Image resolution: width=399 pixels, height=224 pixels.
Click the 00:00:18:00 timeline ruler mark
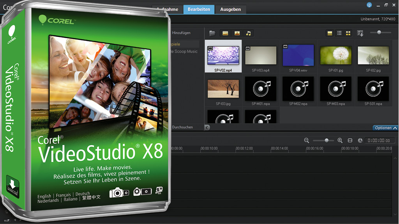[350, 149]
